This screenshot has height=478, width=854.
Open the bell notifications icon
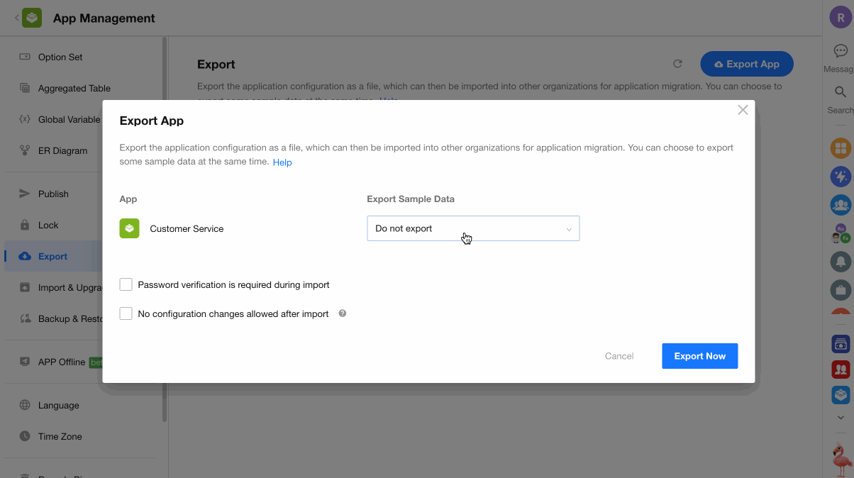[x=841, y=262]
